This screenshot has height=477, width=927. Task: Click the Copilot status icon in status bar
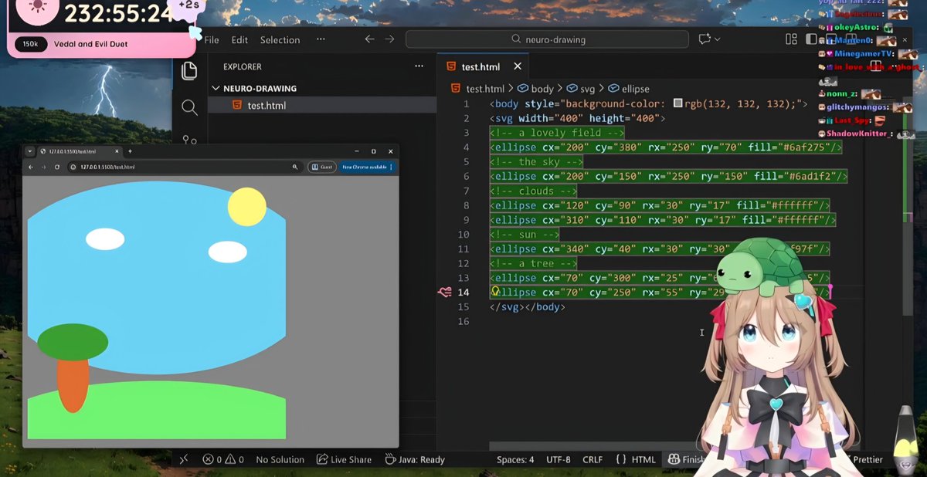674,459
